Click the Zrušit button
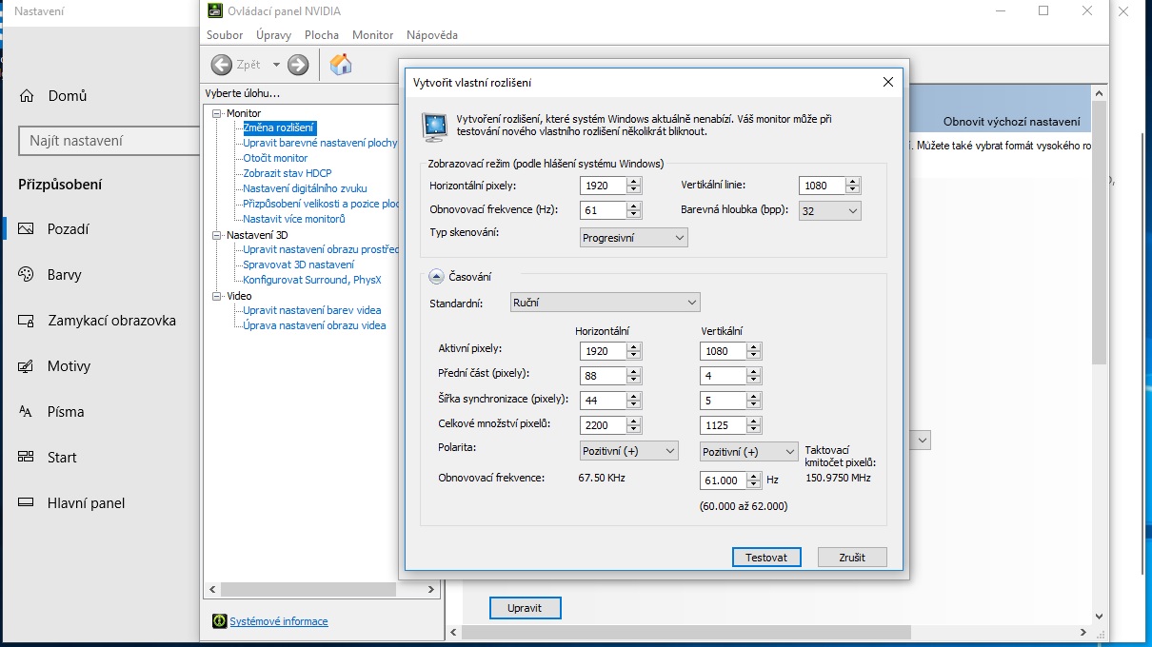The height and width of the screenshot is (647, 1152). click(x=852, y=558)
